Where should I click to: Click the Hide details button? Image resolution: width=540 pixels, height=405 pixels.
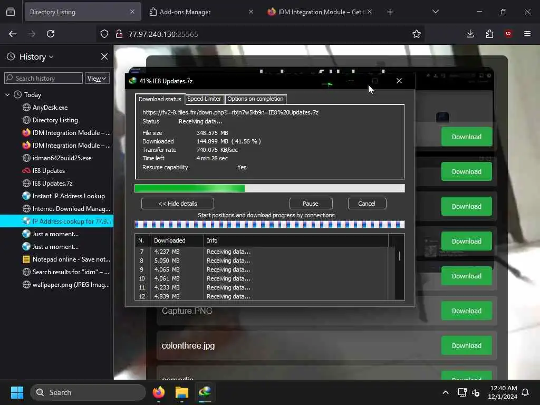(x=178, y=204)
